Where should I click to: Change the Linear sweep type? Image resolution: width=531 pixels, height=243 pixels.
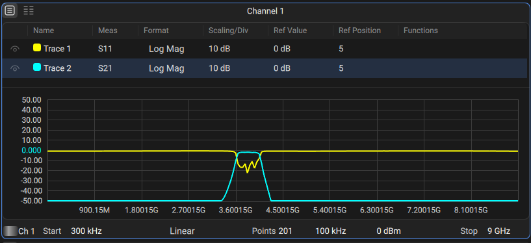point(182,231)
